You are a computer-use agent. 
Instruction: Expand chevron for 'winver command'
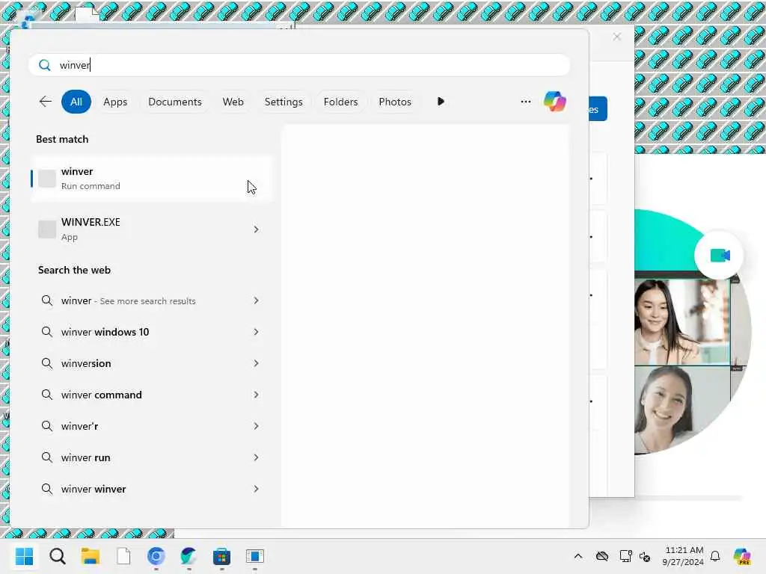pos(256,395)
